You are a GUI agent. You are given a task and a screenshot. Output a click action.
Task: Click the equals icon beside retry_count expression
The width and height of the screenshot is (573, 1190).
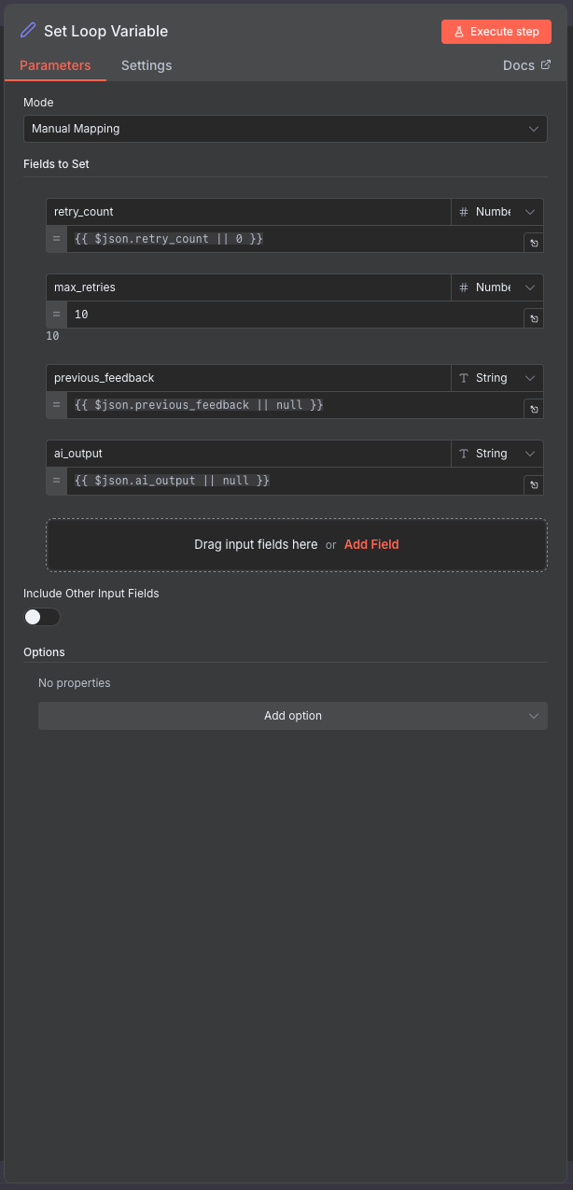[56, 239]
